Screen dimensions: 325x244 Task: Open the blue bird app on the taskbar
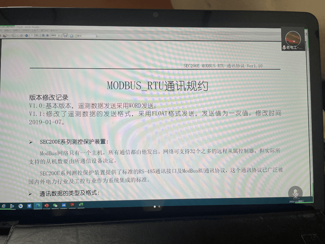(29, 206)
